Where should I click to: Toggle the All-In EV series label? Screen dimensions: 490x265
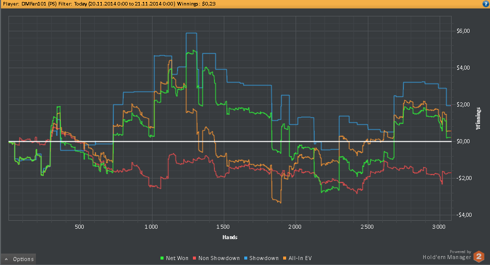300,258
